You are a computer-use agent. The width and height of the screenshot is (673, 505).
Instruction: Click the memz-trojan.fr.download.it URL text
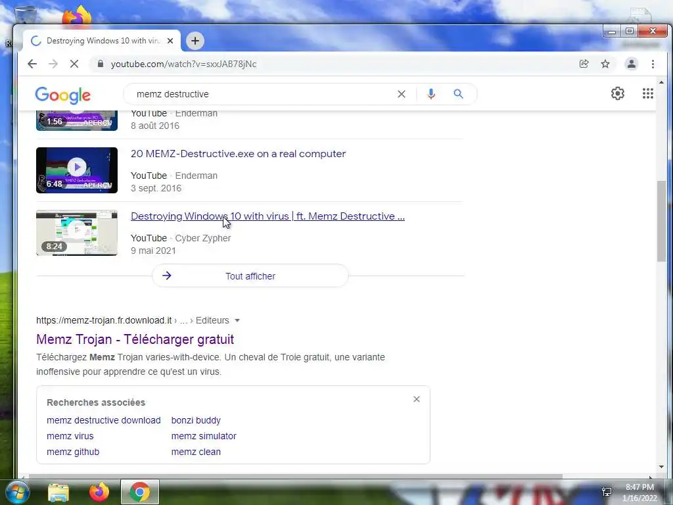tap(104, 320)
